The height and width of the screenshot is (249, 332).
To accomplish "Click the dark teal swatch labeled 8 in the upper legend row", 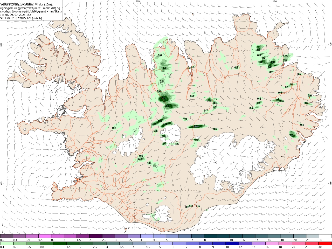I will (x=210, y=236).
